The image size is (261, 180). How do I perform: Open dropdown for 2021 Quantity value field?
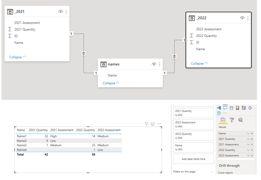(248, 139)
